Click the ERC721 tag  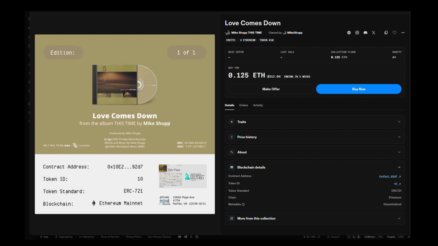point(231,40)
